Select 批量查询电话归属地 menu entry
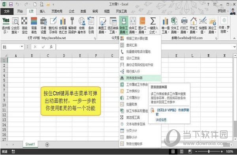237x155 pixels. pyautogui.click(x=140, y=52)
